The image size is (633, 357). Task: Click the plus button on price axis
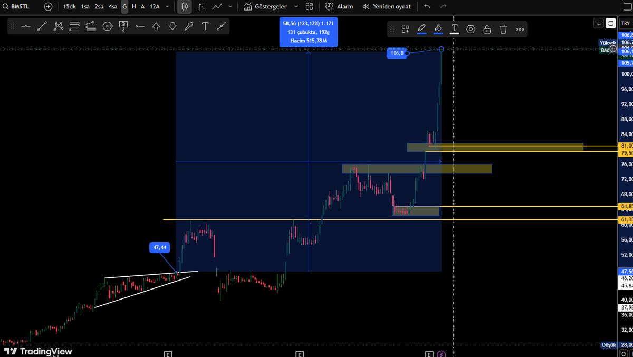(613, 49)
